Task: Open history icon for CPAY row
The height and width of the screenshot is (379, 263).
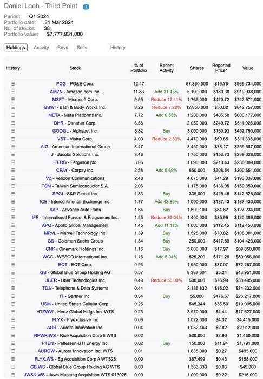Action: coord(13,170)
